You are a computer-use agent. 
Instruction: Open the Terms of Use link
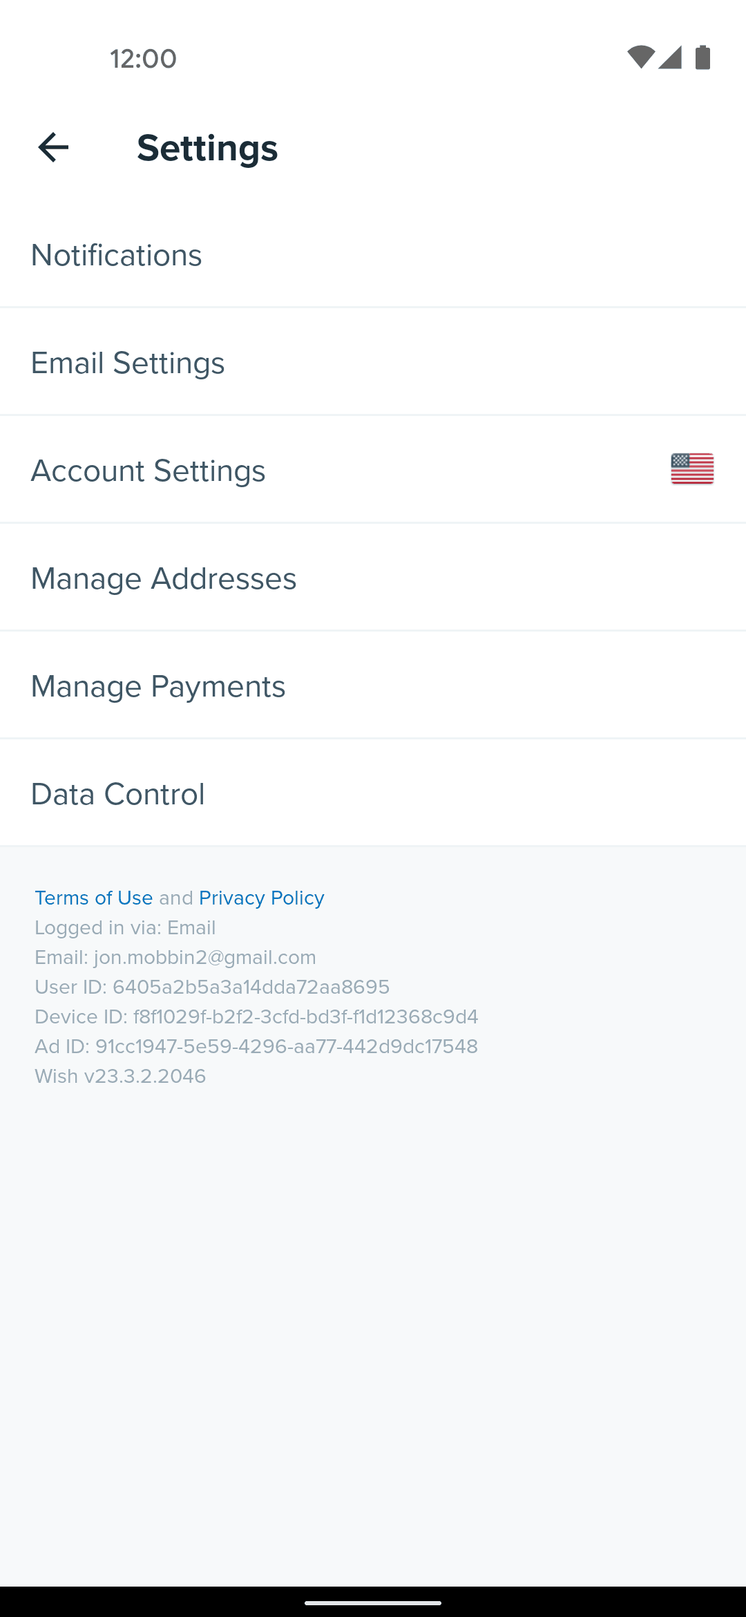(94, 898)
